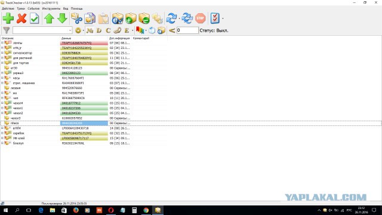Sort by the Данные column header
Screen dimensions: 382x215
pos(84,38)
